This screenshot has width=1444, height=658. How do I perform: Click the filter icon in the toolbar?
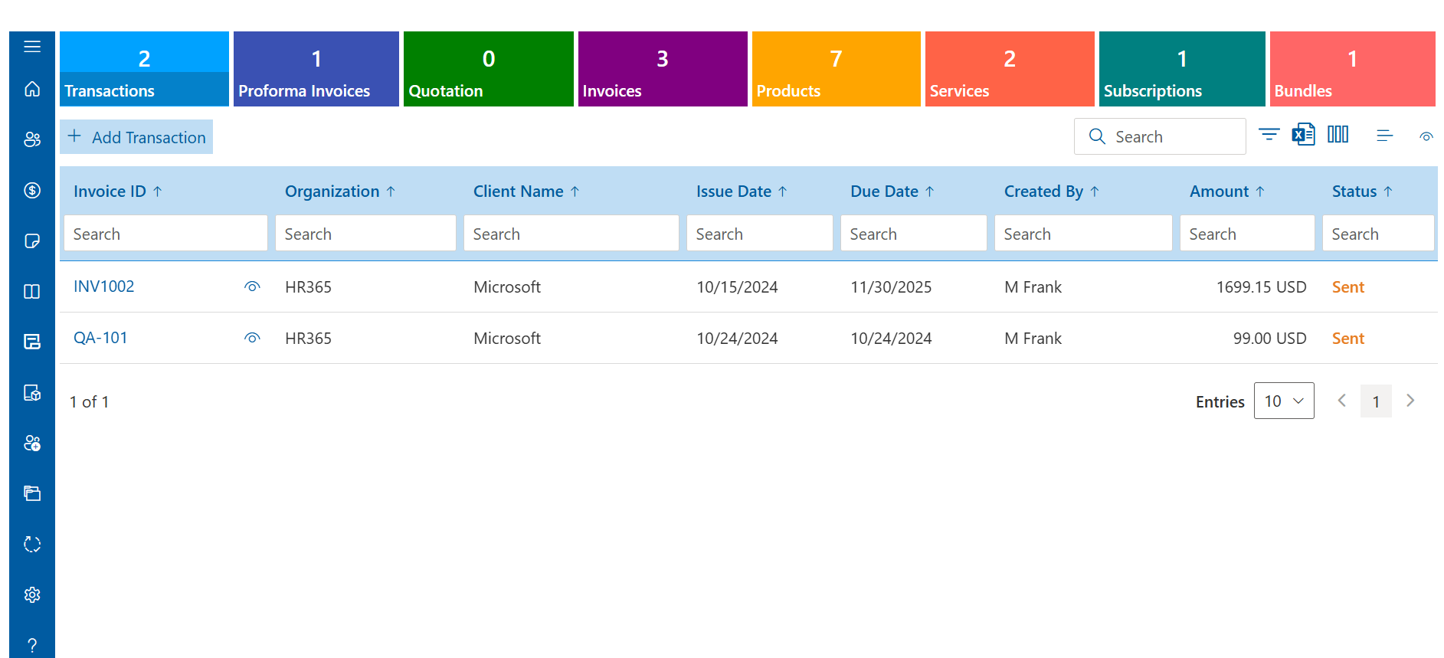[1269, 135]
